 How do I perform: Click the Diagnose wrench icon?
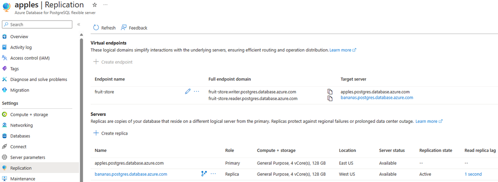[x=5, y=80]
